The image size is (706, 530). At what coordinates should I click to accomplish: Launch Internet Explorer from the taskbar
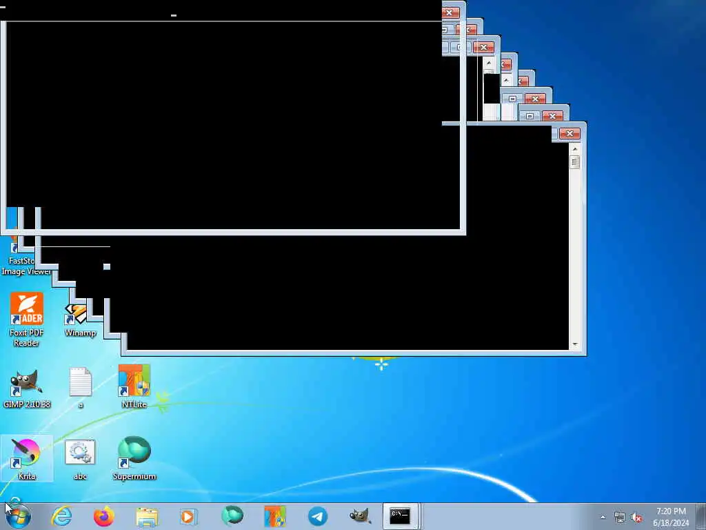61,516
